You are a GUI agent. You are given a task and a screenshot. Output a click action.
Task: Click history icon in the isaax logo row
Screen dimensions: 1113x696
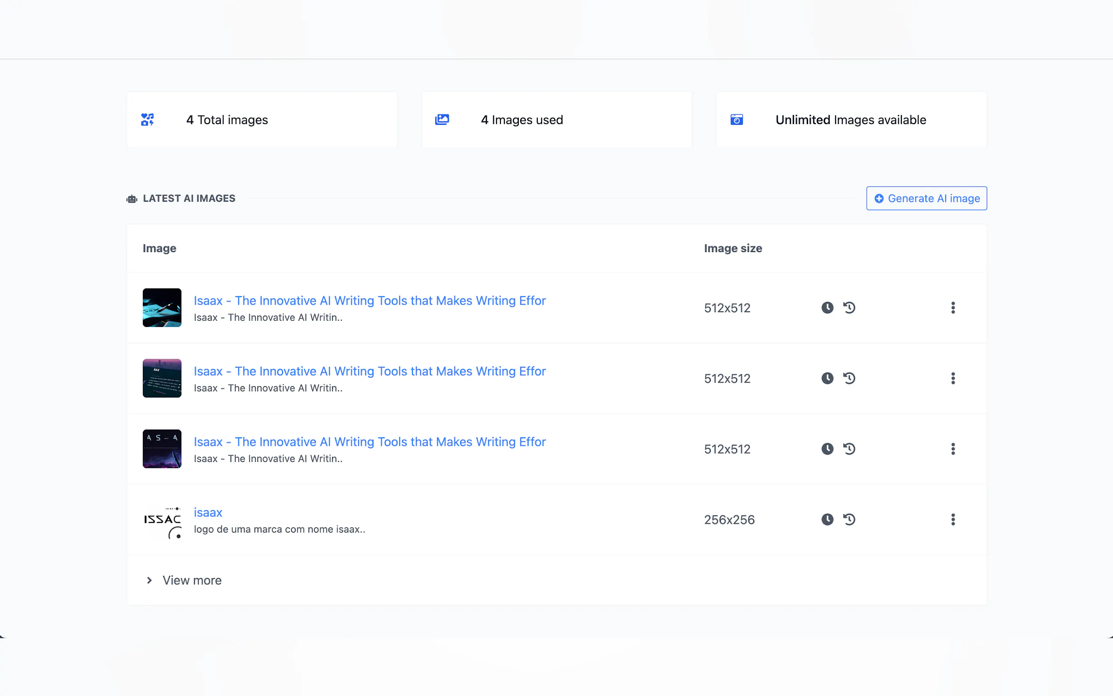coord(849,519)
